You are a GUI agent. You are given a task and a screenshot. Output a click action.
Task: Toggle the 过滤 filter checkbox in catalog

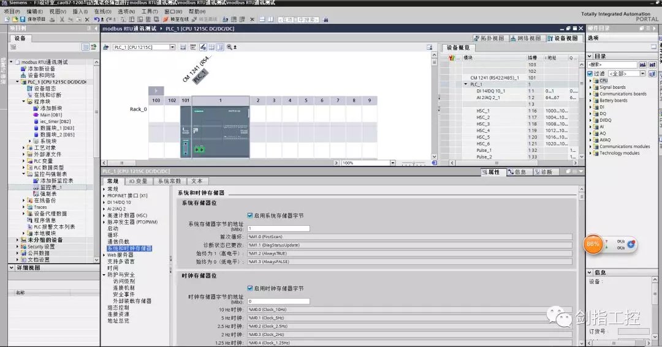(590, 73)
